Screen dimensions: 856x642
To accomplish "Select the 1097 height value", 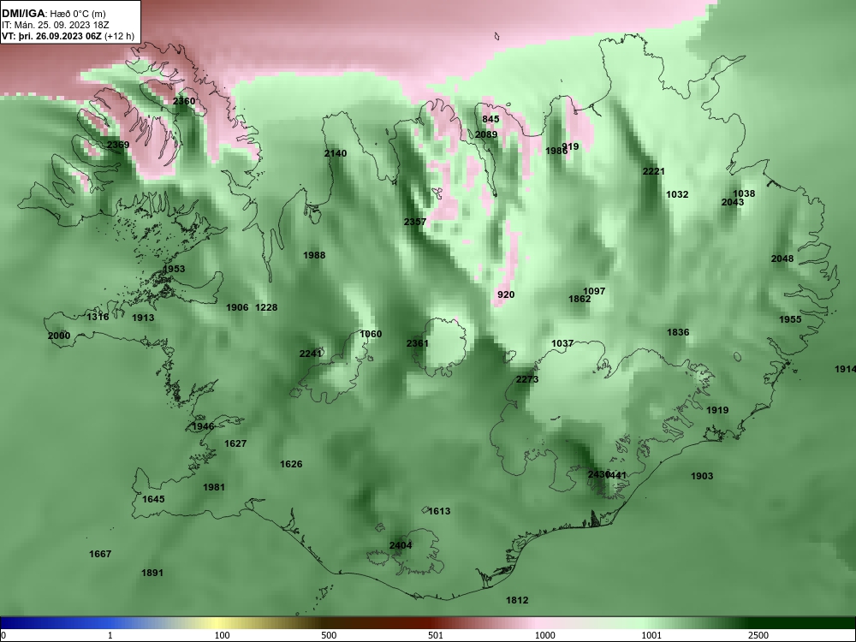I will (x=594, y=291).
